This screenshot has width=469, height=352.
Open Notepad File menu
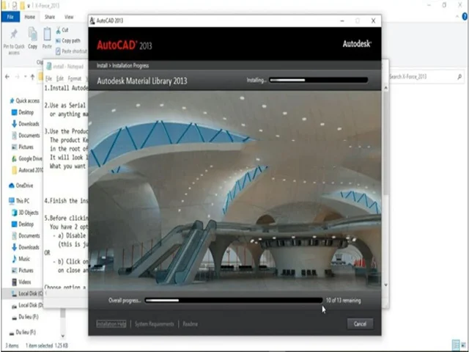tap(49, 78)
